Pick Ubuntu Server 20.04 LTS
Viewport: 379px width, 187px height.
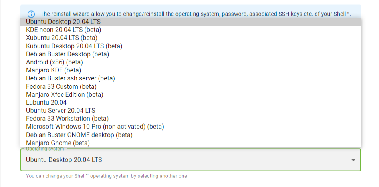pyautogui.click(x=61, y=110)
